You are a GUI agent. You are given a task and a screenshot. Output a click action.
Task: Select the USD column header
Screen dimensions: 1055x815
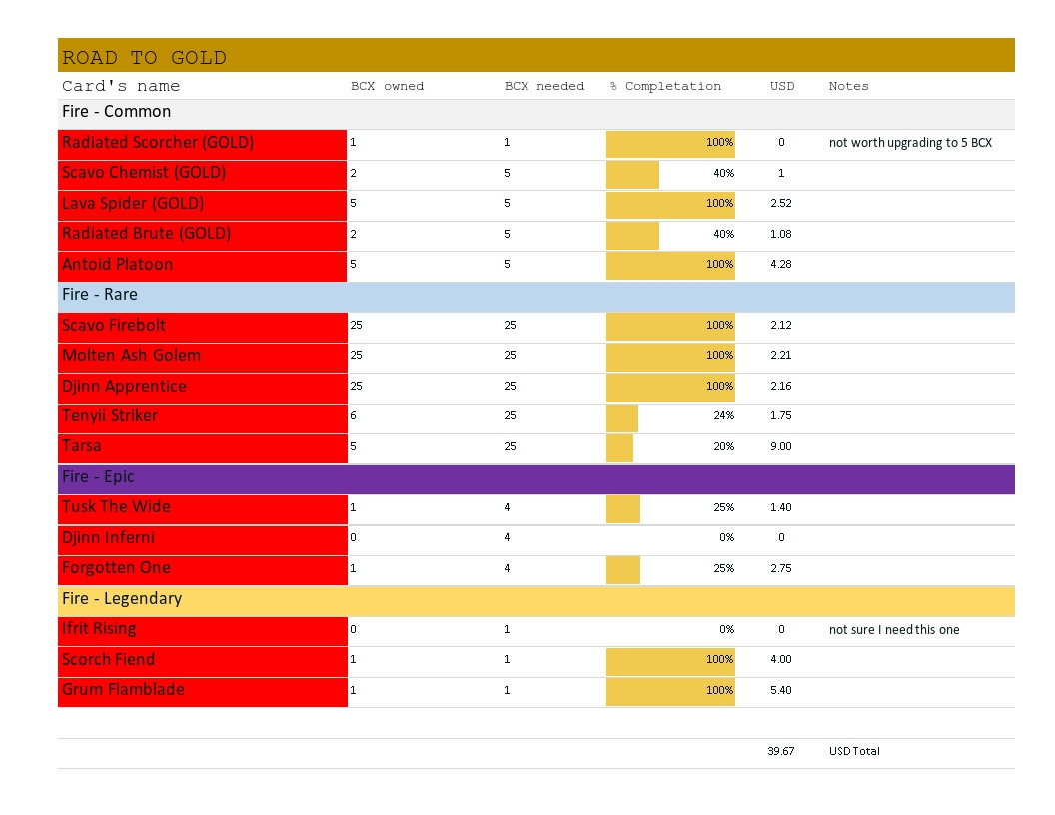(782, 86)
